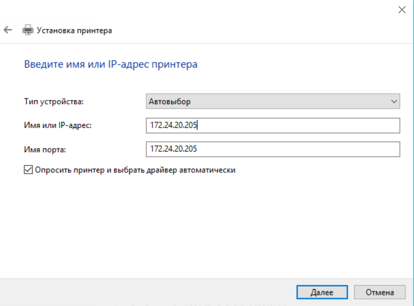Place cursor after 205 in IP address field

click(x=198, y=125)
